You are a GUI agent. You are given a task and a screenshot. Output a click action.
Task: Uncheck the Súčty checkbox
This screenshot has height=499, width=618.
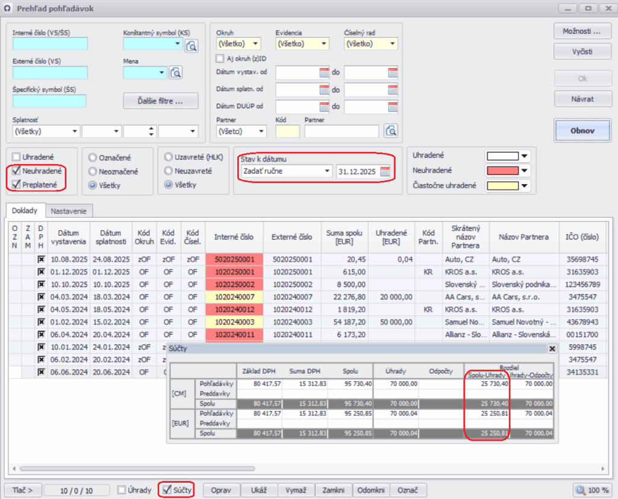(167, 490)
